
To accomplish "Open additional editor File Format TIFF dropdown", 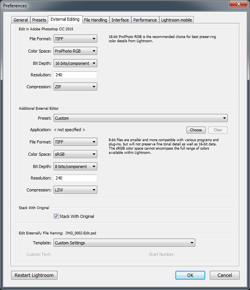I will coord(75,142).
